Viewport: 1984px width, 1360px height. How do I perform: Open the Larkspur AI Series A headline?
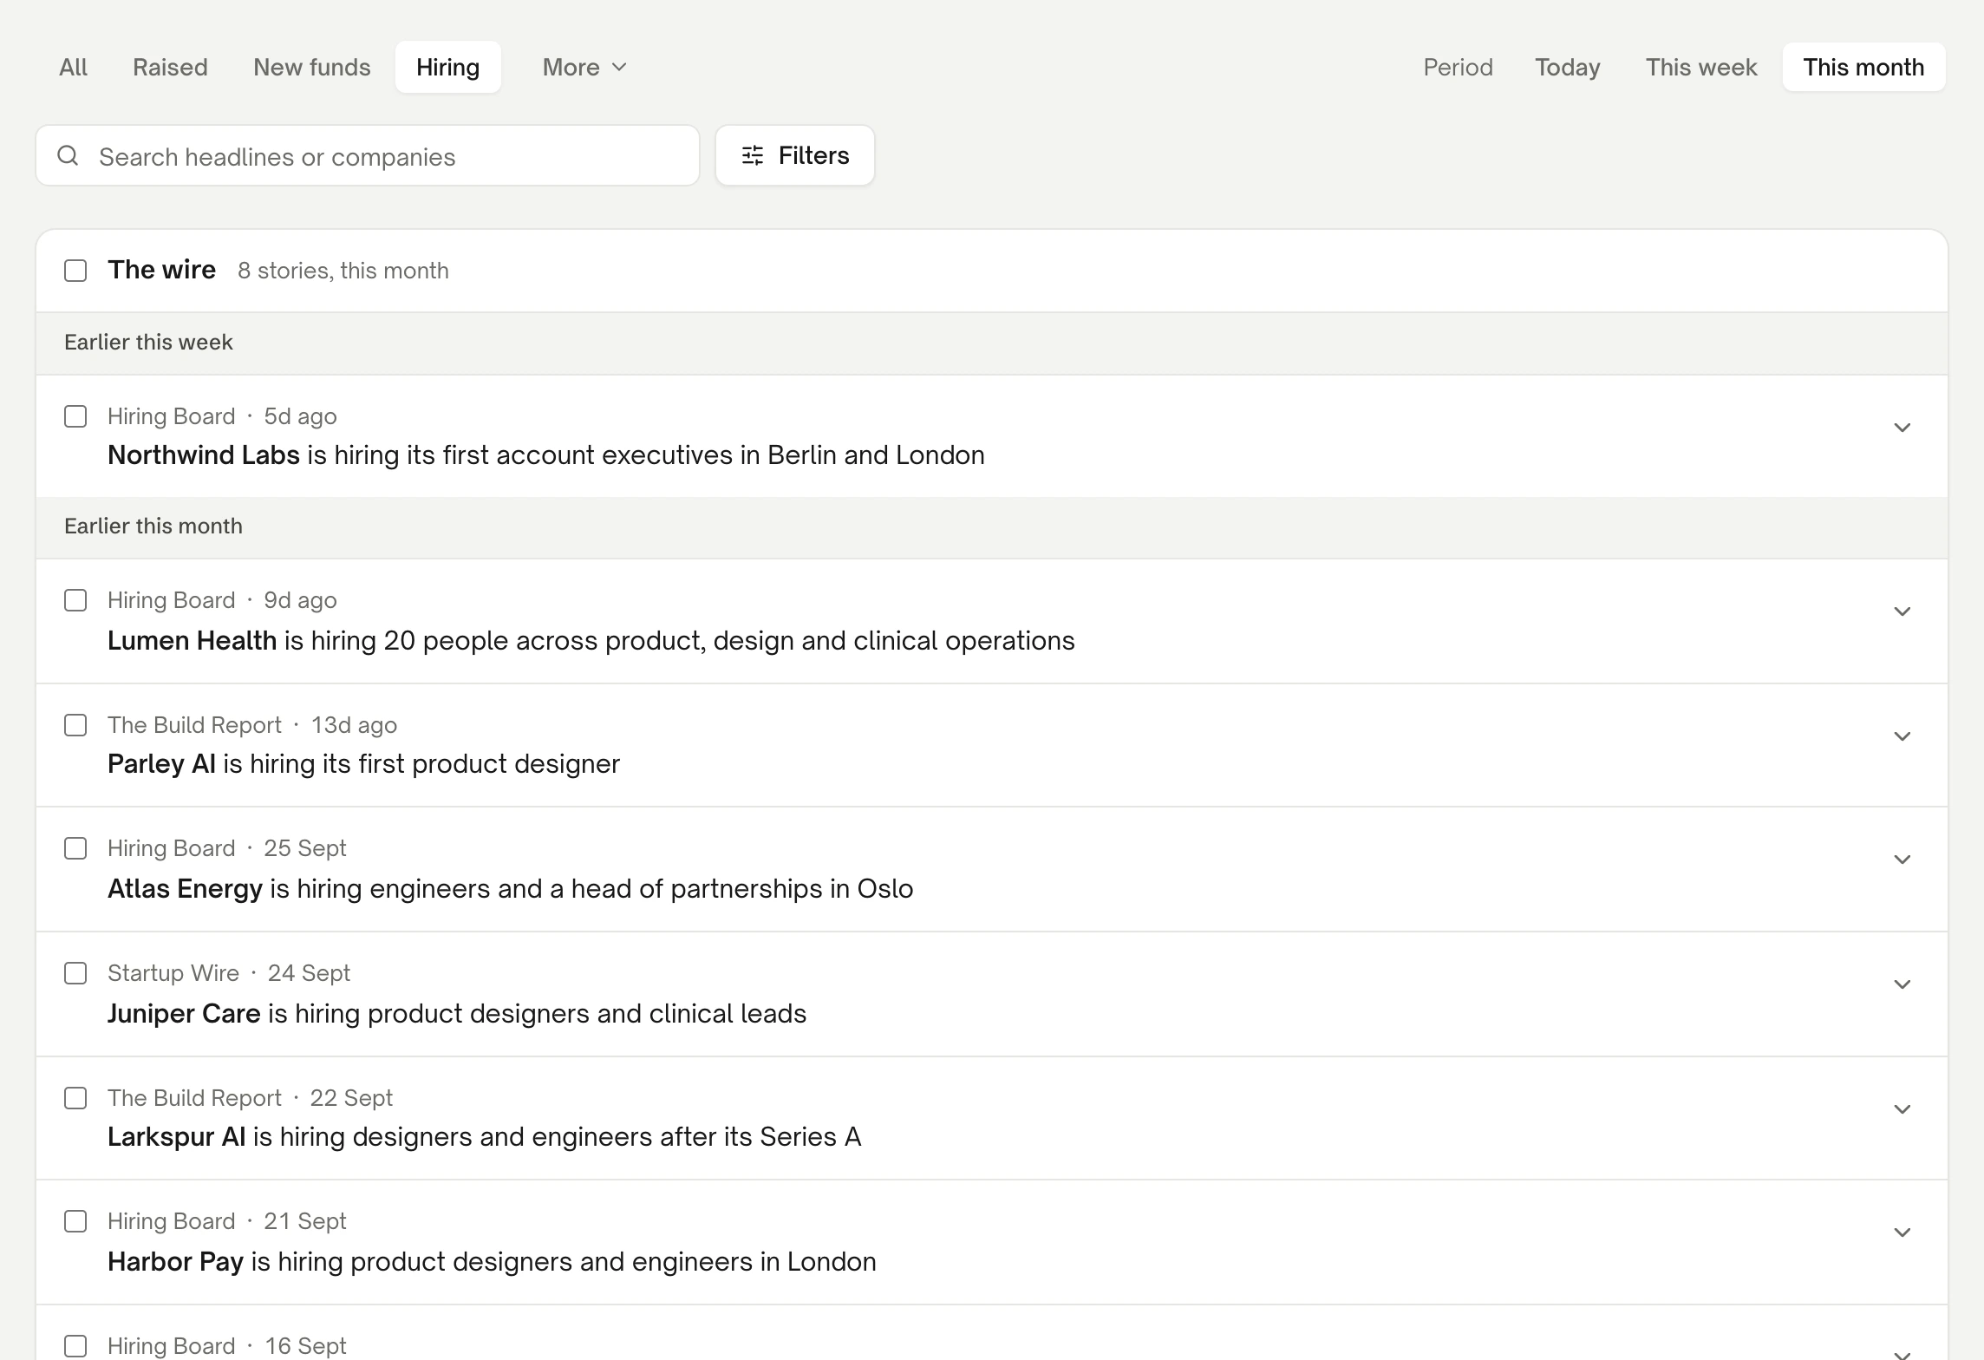click(484, 1137)
